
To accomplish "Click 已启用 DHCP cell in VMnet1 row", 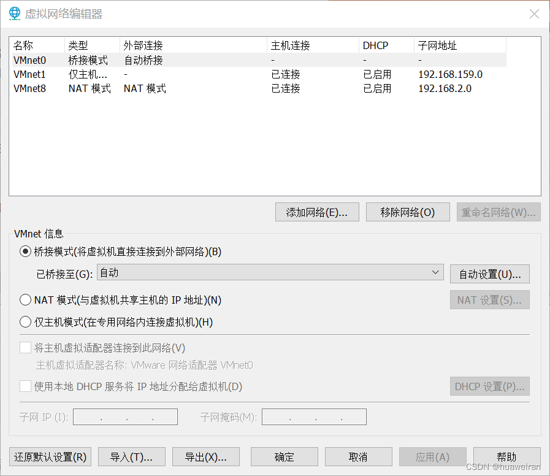I will point(377,74).
